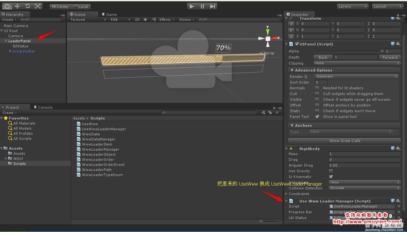Click the Show Draw Calls button
Screen dimensions: 407x232
[344, 141]
